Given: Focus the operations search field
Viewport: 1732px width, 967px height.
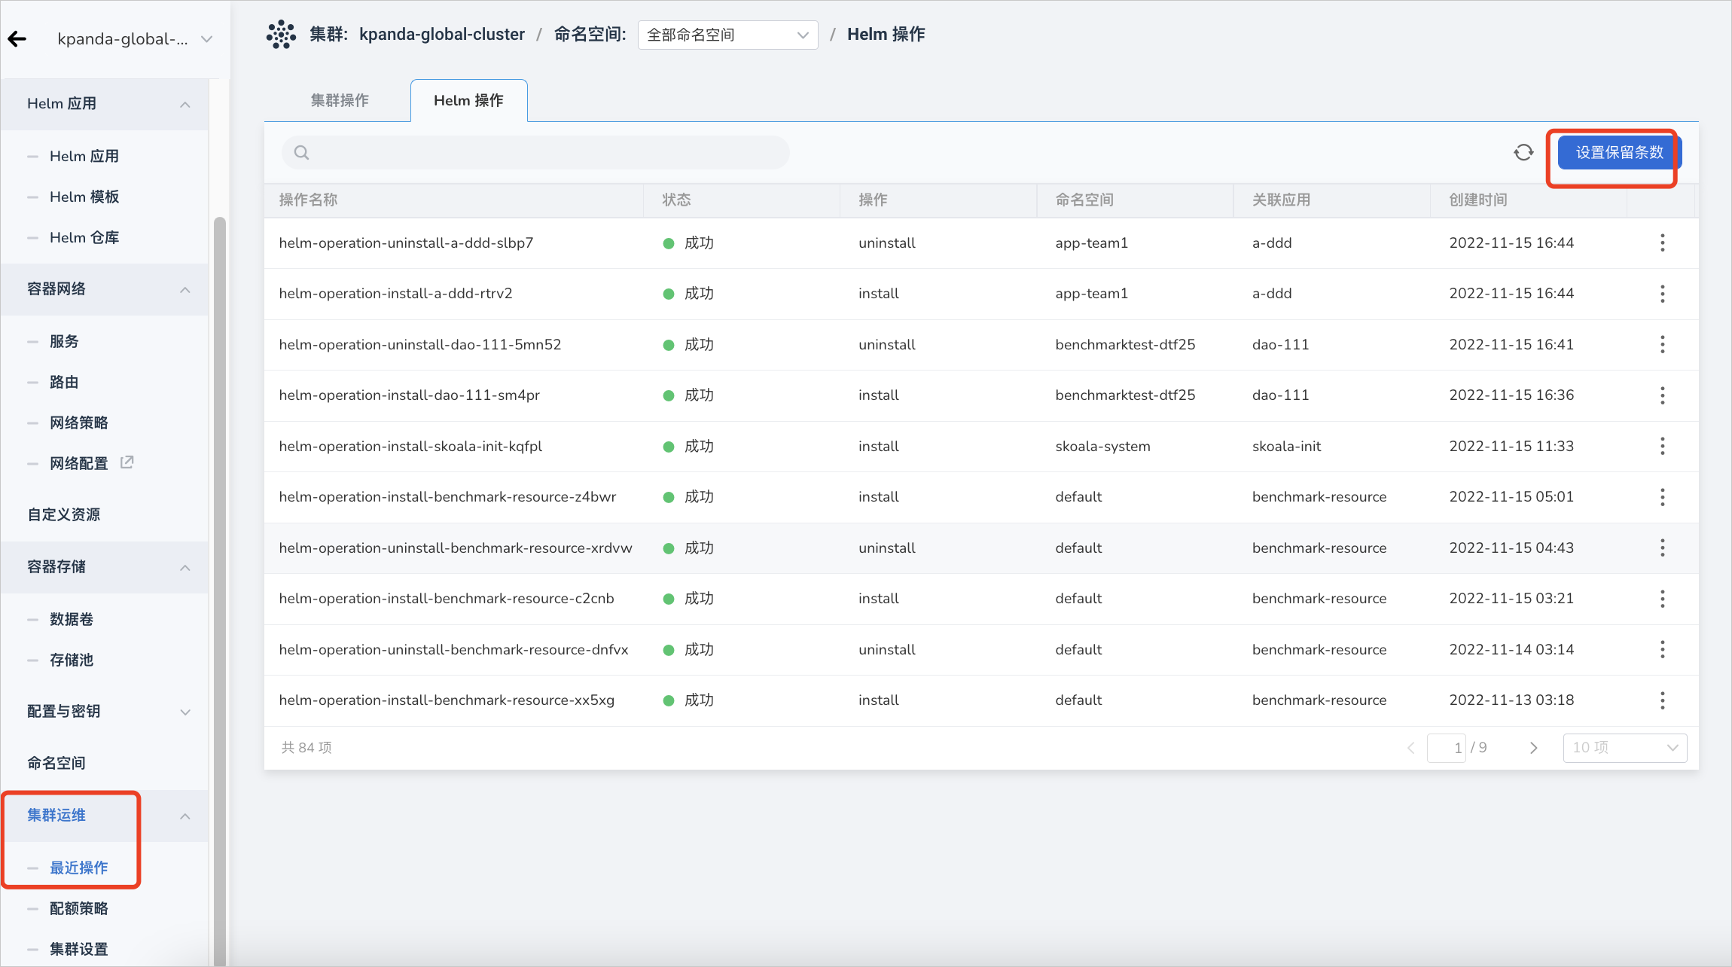Looking at the screenshot, I should pyautogui.click(x=535, y=153).
